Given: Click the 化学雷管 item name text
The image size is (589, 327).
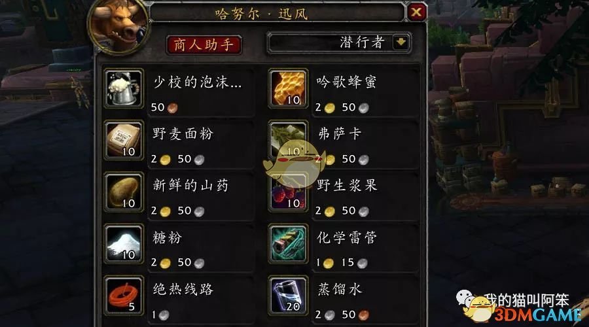Looking at the screenshot, I should tap(346, 237).
